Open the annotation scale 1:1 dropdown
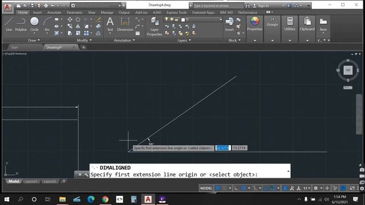The height and width of the screenshot is (205, 365). click(306, 188)
